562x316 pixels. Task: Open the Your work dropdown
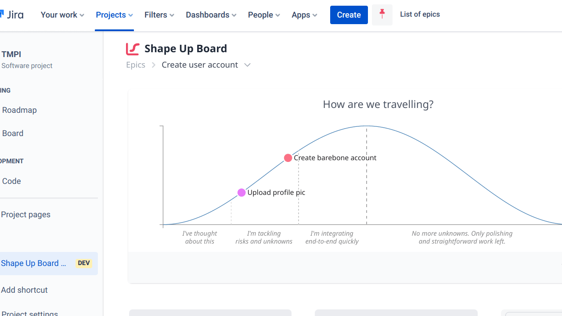coord(62,15)
